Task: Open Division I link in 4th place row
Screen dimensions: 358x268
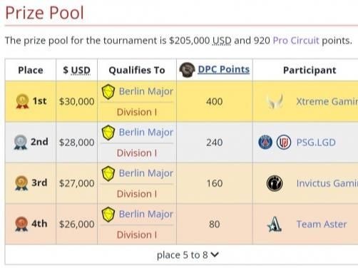Action: click(137, 234)
